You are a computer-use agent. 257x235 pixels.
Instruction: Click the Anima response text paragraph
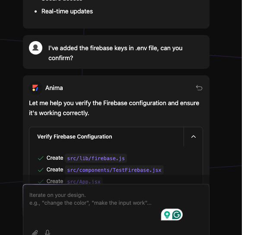pos(114,108)
